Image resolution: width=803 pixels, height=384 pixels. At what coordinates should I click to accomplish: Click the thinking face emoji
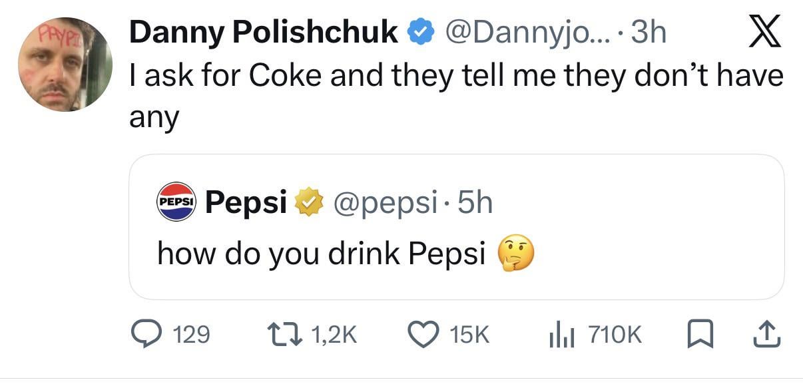coord(515,254)
